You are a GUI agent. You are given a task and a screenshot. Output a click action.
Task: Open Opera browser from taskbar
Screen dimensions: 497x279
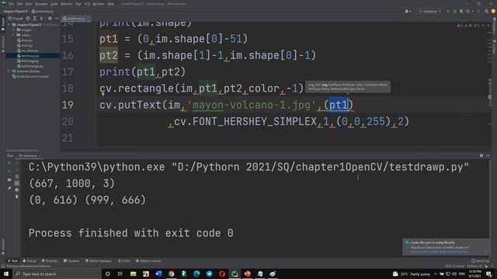pyautogui.click(x=222, y=274)
